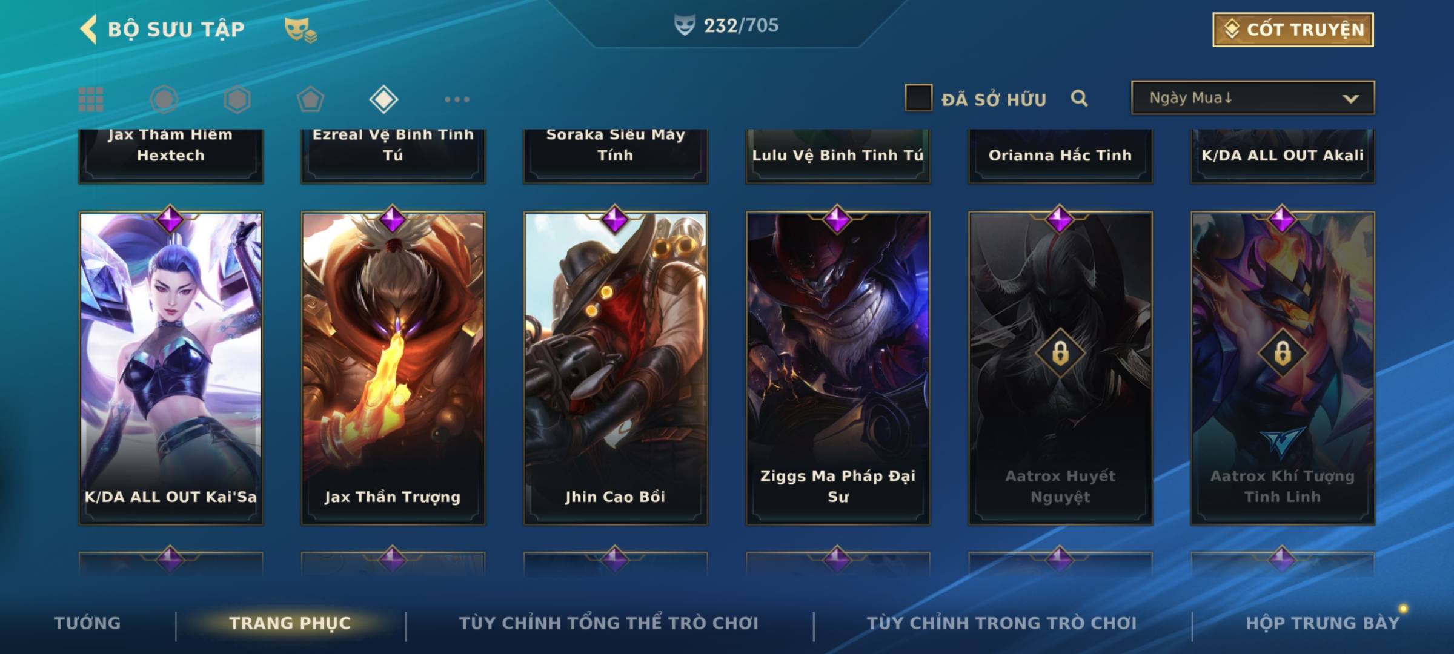Select the K/DA ALL OUT Kai'Sa skin

click(x=171, y=368)
